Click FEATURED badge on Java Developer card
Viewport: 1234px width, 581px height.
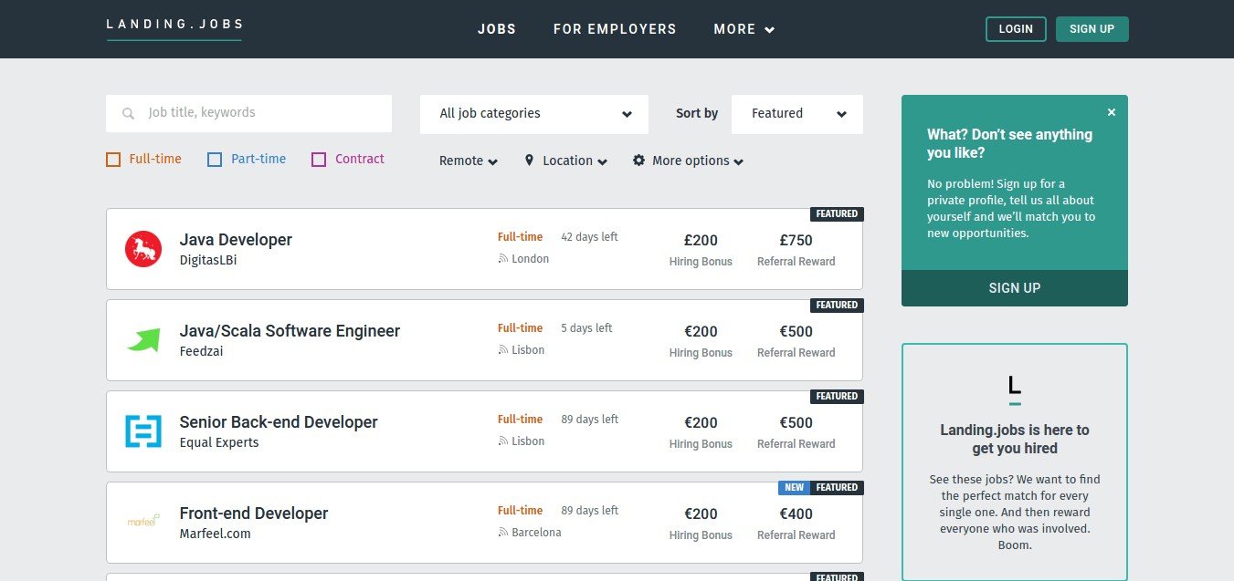coord(837,214)
